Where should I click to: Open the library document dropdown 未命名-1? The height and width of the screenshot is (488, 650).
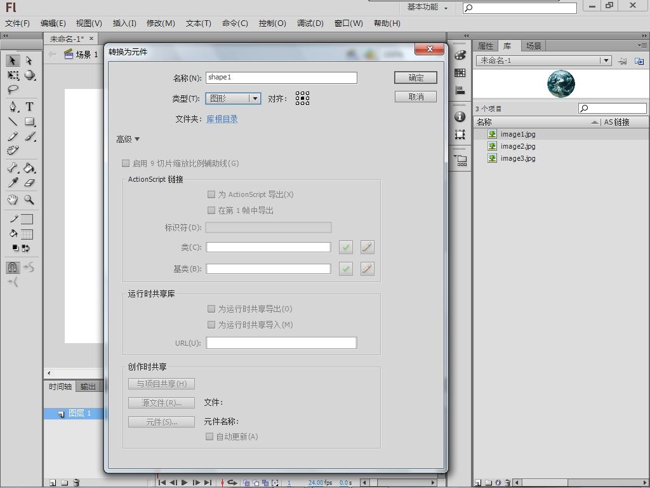(x=543, y=60)
